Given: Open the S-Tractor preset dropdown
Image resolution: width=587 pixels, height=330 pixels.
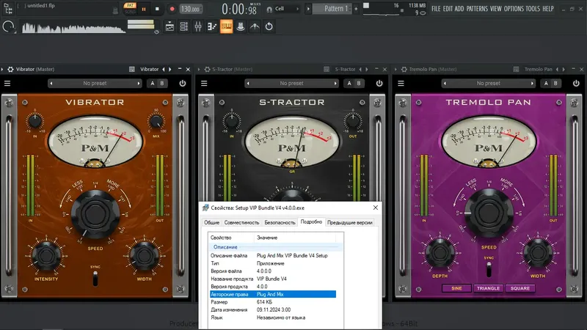Looking at the screenshot, I should coord(291,84).
